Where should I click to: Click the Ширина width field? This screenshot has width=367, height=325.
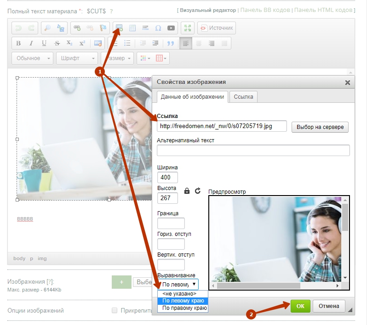[167, 177]
